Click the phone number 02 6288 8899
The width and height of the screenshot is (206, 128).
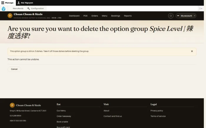pyautogui.click(x=15, y=116)
